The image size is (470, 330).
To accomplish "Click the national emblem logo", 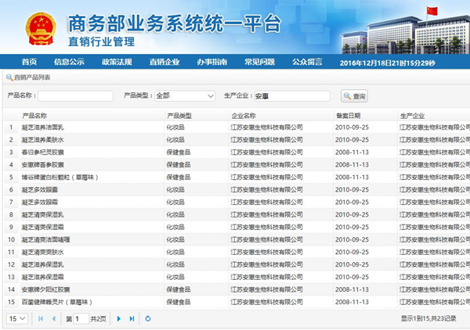I will coord(34,27).
